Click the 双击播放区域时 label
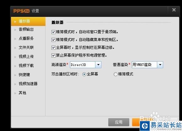This screenshot has width=182, height=131. coord(65,74)
